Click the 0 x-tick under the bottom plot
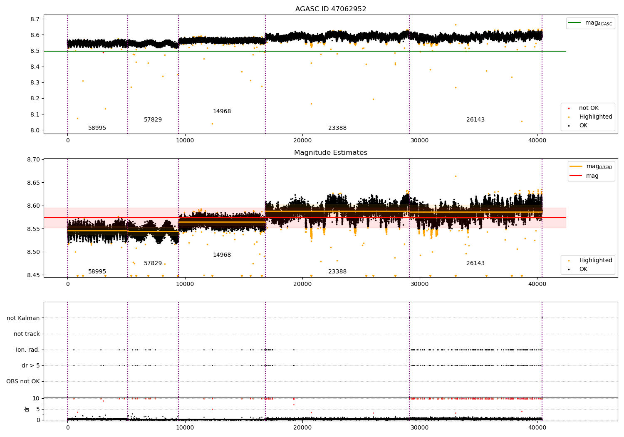624x437 pixels. 67,427
